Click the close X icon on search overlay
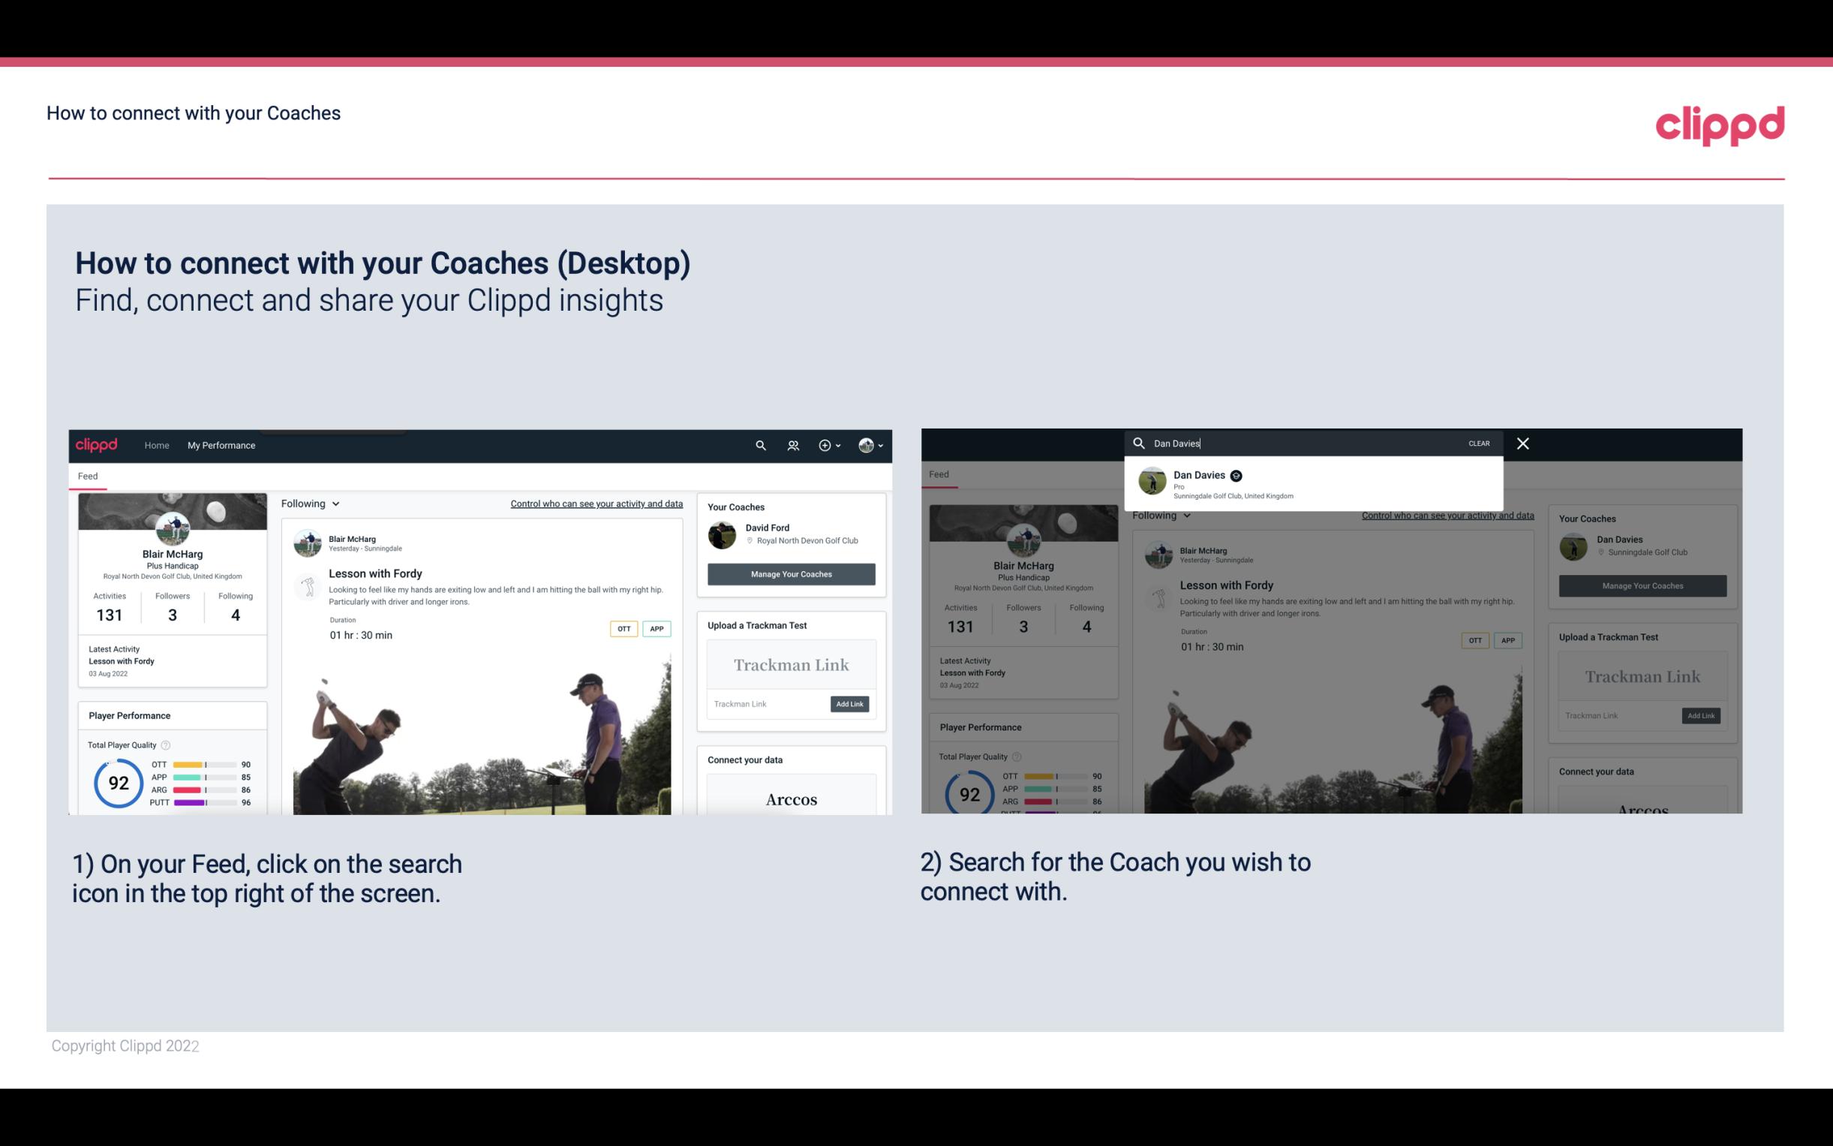This screenshot has width=1833, height=1146. [1522, 442]
